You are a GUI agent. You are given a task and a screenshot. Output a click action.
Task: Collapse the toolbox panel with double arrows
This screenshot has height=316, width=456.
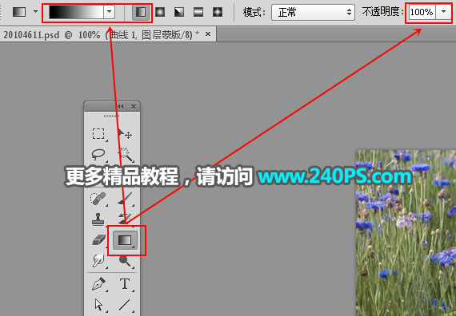pos(120,106)
